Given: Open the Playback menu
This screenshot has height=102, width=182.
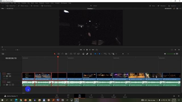Looking at the screenshot, I should tap(42, 3).
